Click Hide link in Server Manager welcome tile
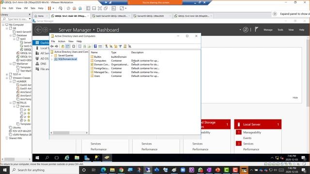310x174 pixels. point(295,98)
